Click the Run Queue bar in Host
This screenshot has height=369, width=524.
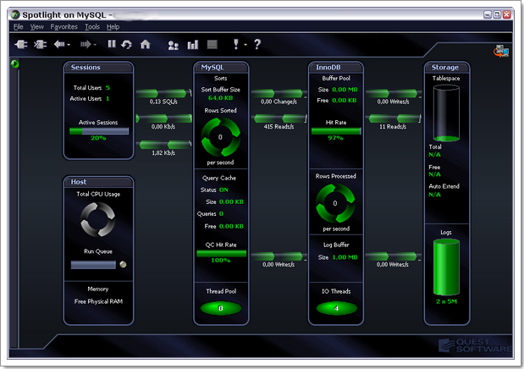tap(93, 265)
